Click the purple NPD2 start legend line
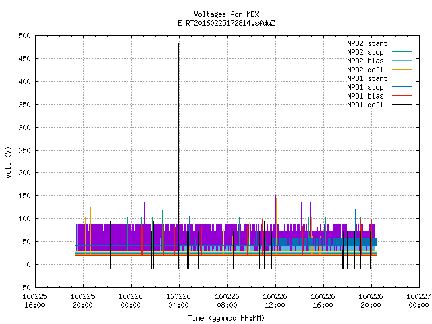Viewport: 432px width, 324px height. [402, 43]
